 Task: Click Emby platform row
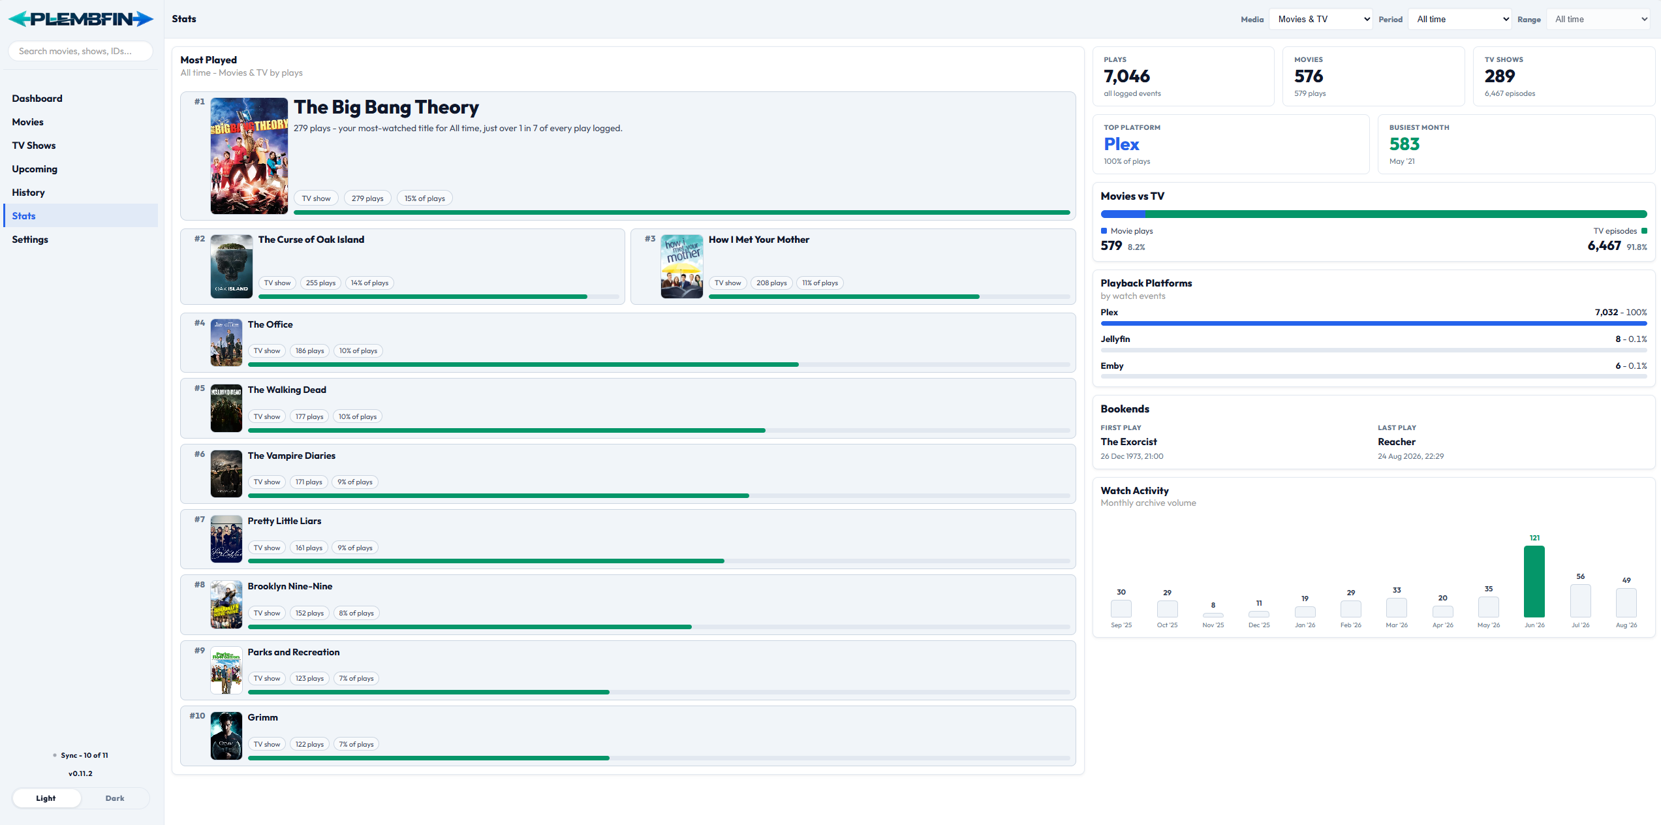(1374, 370)
